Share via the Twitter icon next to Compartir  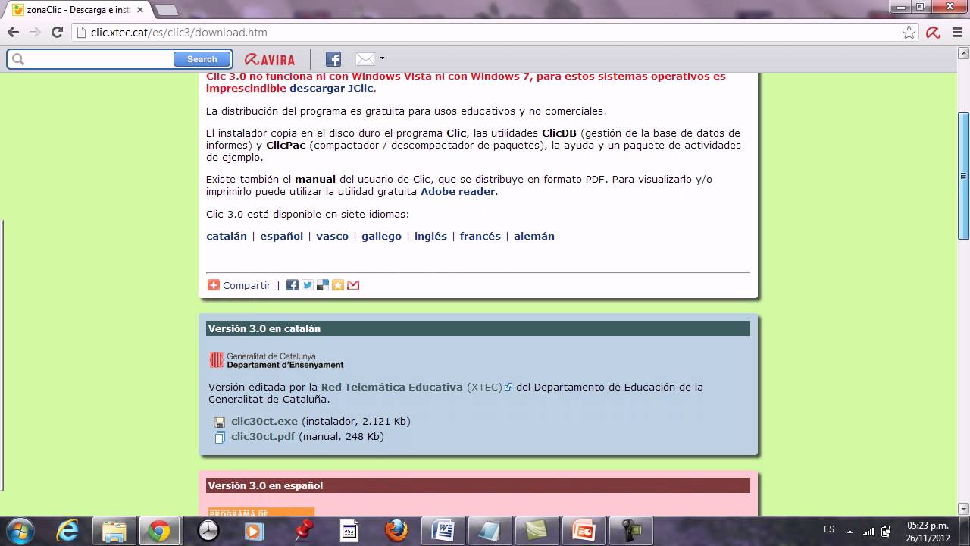[x=308, y=285]
